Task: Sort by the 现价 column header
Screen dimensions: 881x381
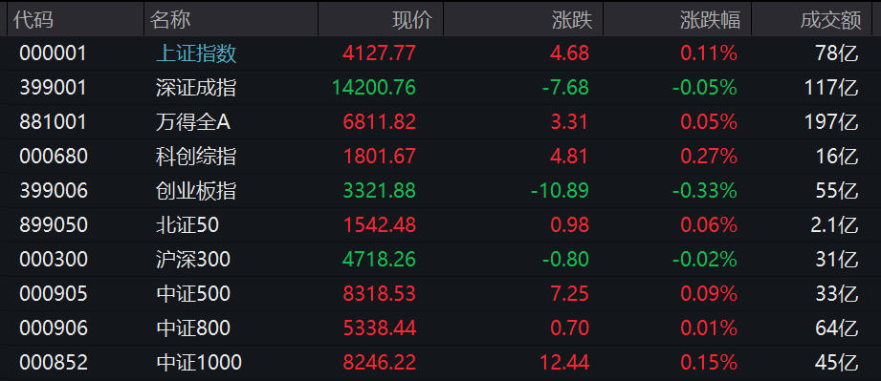Action: (412, 20)
